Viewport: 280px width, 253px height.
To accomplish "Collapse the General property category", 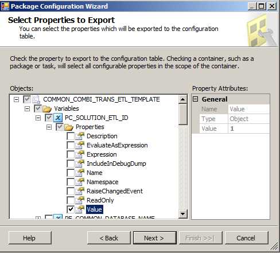I will point(195,99).
